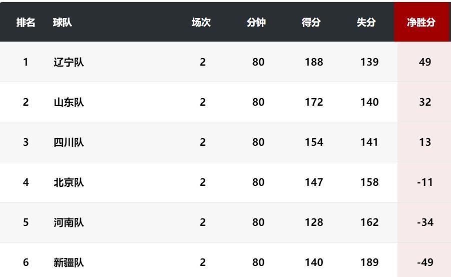Sort by the 分钟 header
The width and height of the screenshot is (451, 277).
(x=256, y=23)
